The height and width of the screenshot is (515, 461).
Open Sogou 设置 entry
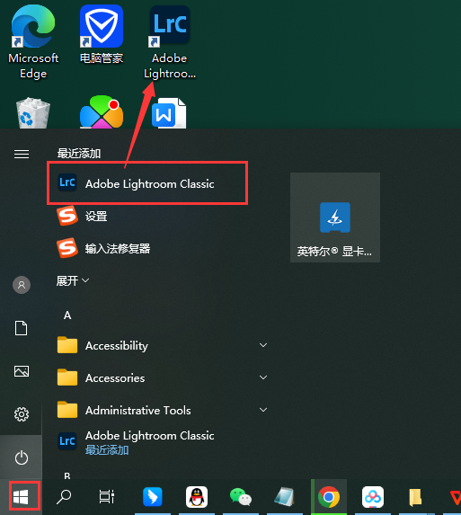click(x=82, y=216)
